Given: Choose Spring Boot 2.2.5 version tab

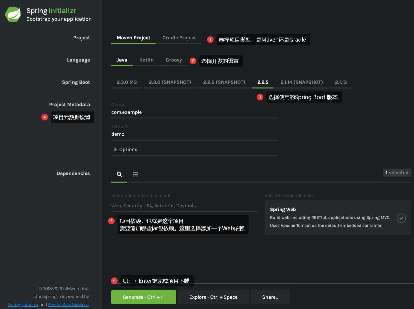Looking at the screenshot, I should coord(263,82).
